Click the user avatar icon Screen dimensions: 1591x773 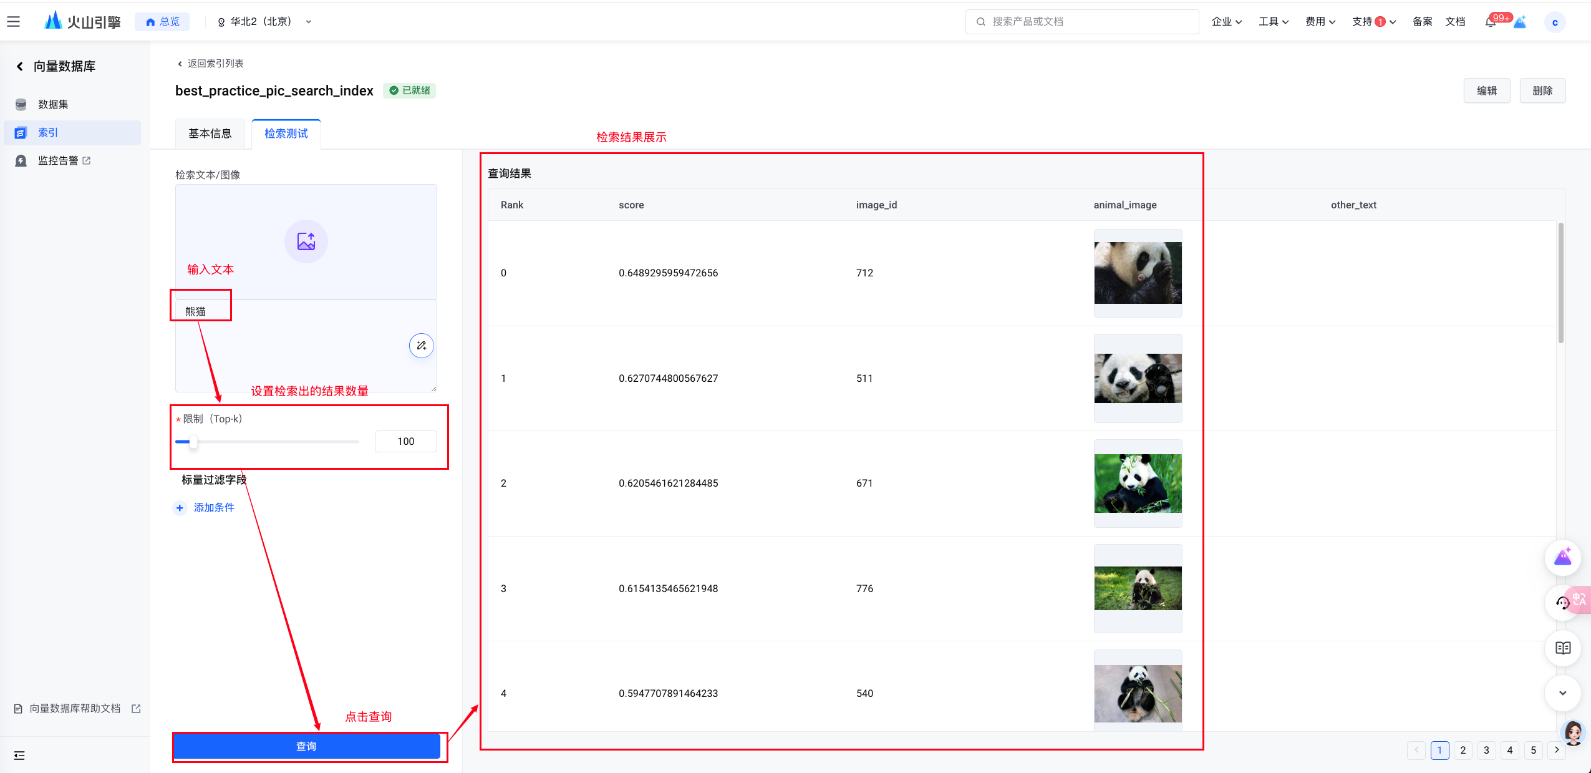(x=1555, y=22)
